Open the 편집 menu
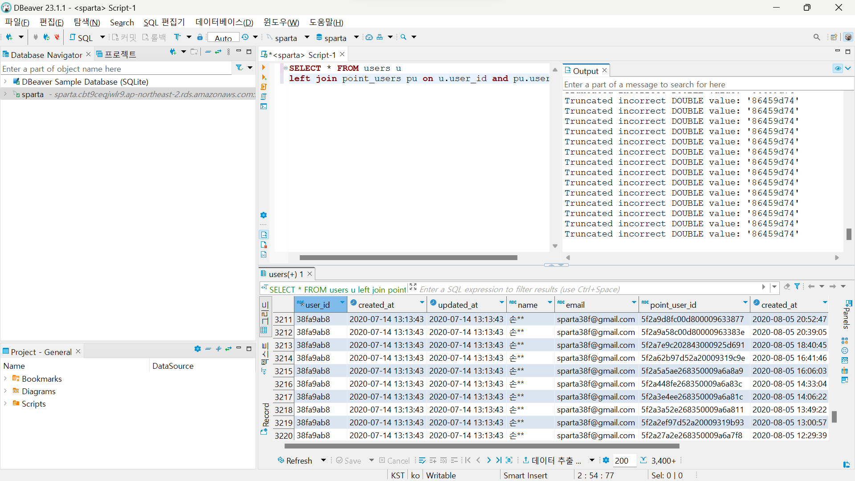 click(52, 22)
